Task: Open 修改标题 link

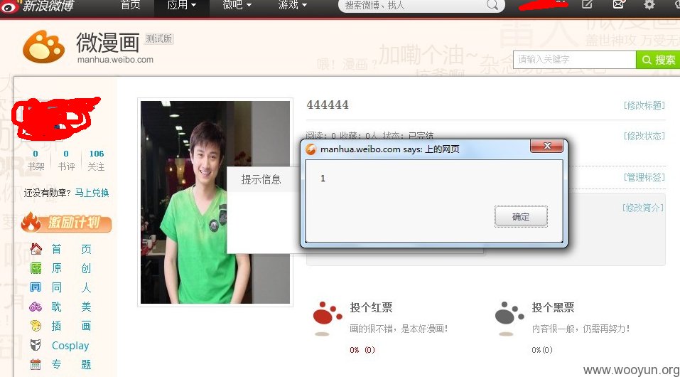Action: pyautogui.click(x=644, y=105)
